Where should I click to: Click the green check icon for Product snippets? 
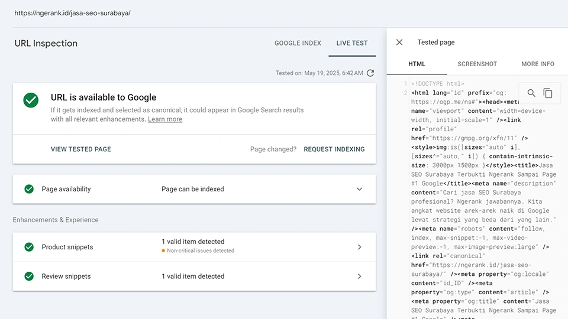28,247
